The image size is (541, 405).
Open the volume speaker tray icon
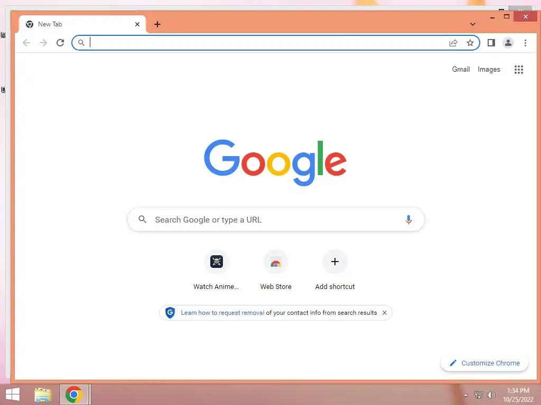[491, 394]
